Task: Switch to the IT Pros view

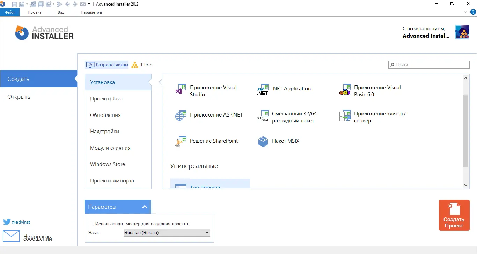Action: point(142,65)
